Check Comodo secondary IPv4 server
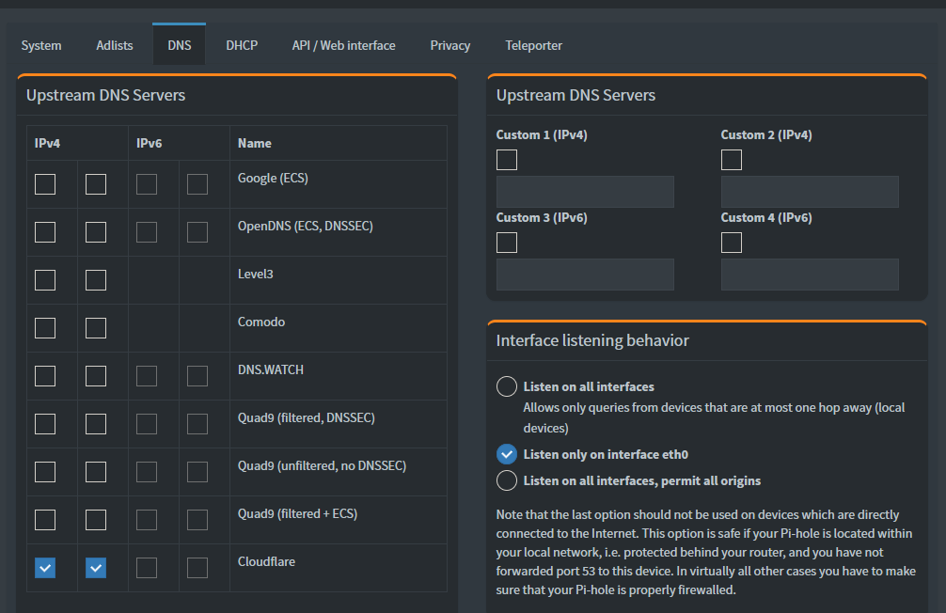The height and width of the screenshot is (613, 946). tap(96, 328)
